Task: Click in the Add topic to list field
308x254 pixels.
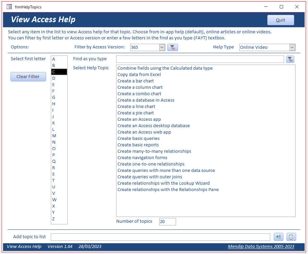Action: tap(161, 237)
